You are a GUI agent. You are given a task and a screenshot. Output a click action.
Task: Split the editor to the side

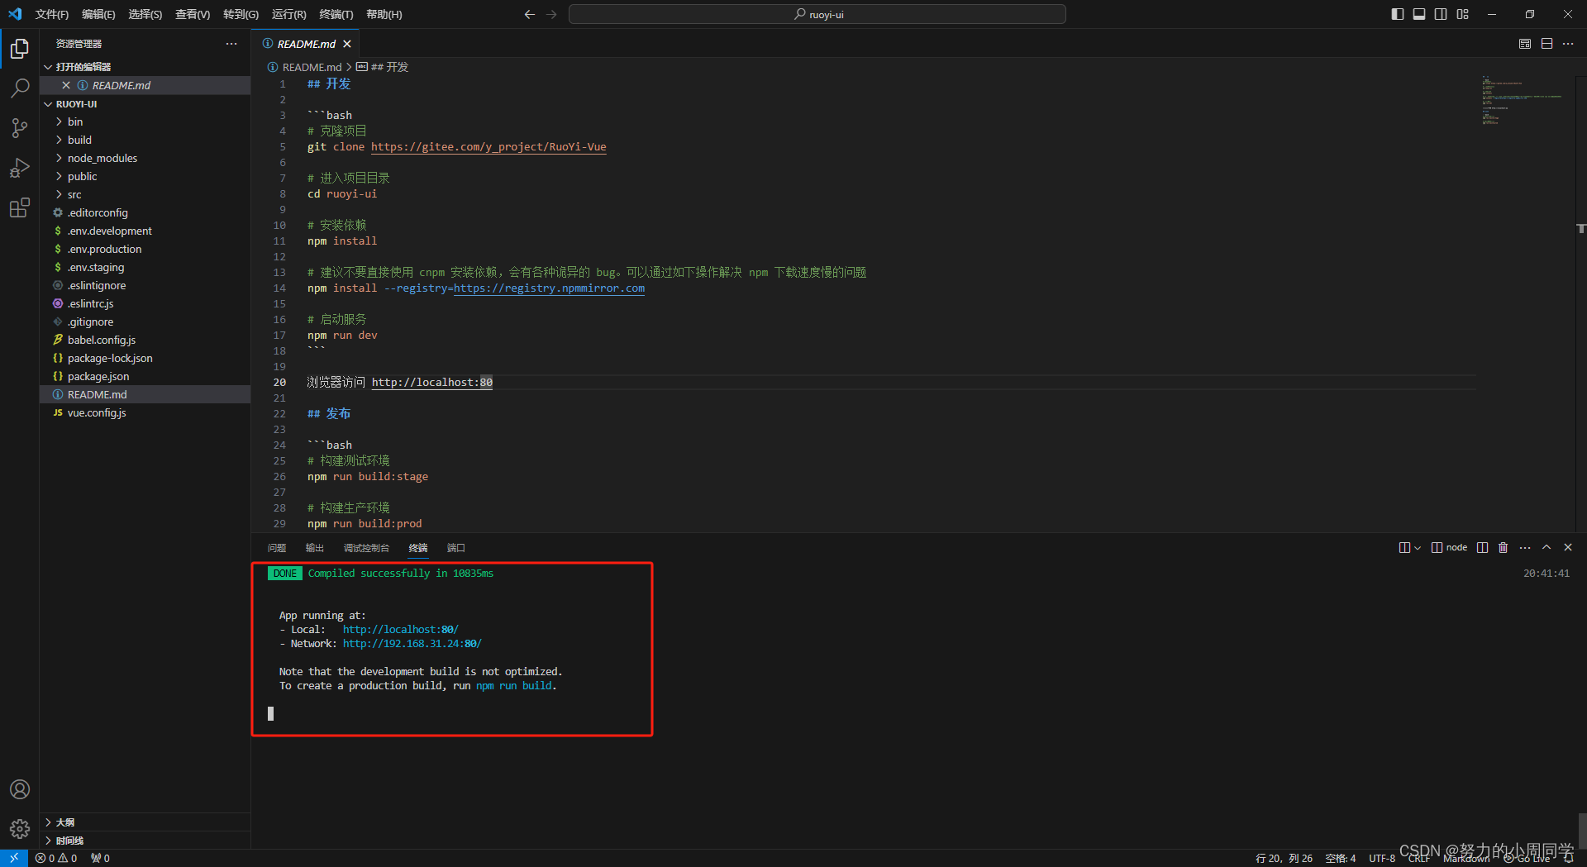pyautogui.click(x=1546, y=44)
